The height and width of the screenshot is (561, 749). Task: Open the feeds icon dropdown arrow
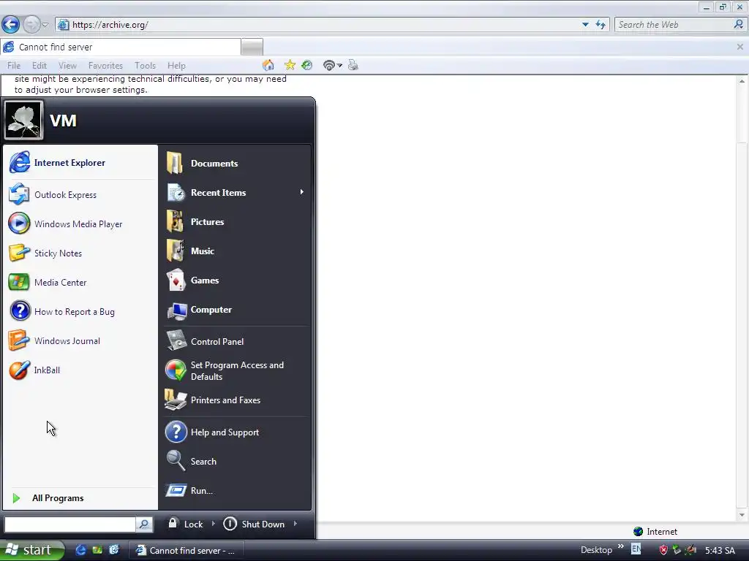[339, 65]
